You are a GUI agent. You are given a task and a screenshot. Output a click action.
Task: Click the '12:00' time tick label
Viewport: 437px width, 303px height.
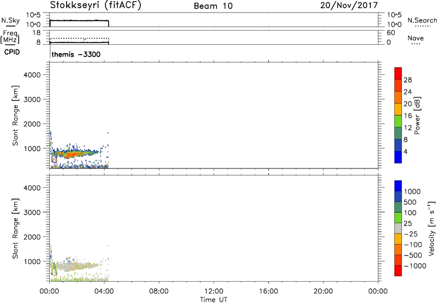214,292
